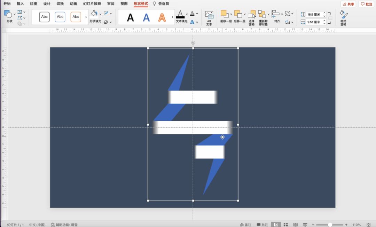Click the zoom in plus icon
Image resolution: width=376 pixels, height=227 pixels.
(x=346, y=225)
